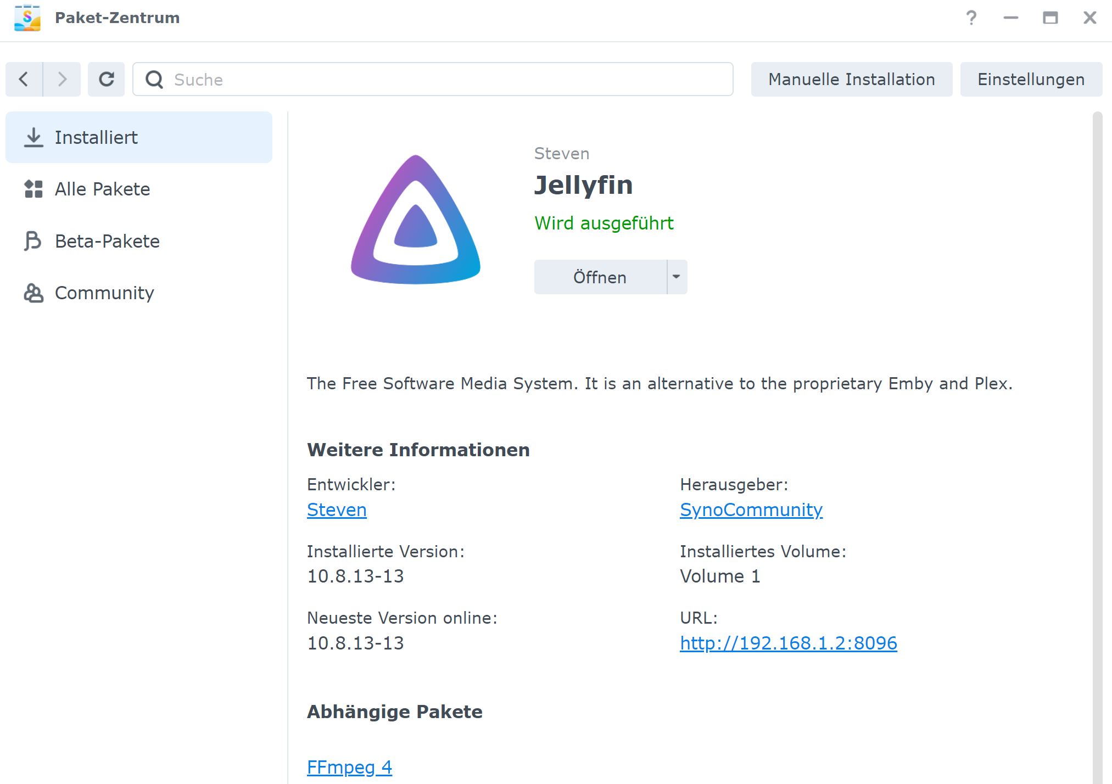
Task: Click the search magnifier icon
Action: [x=154, y=80]
